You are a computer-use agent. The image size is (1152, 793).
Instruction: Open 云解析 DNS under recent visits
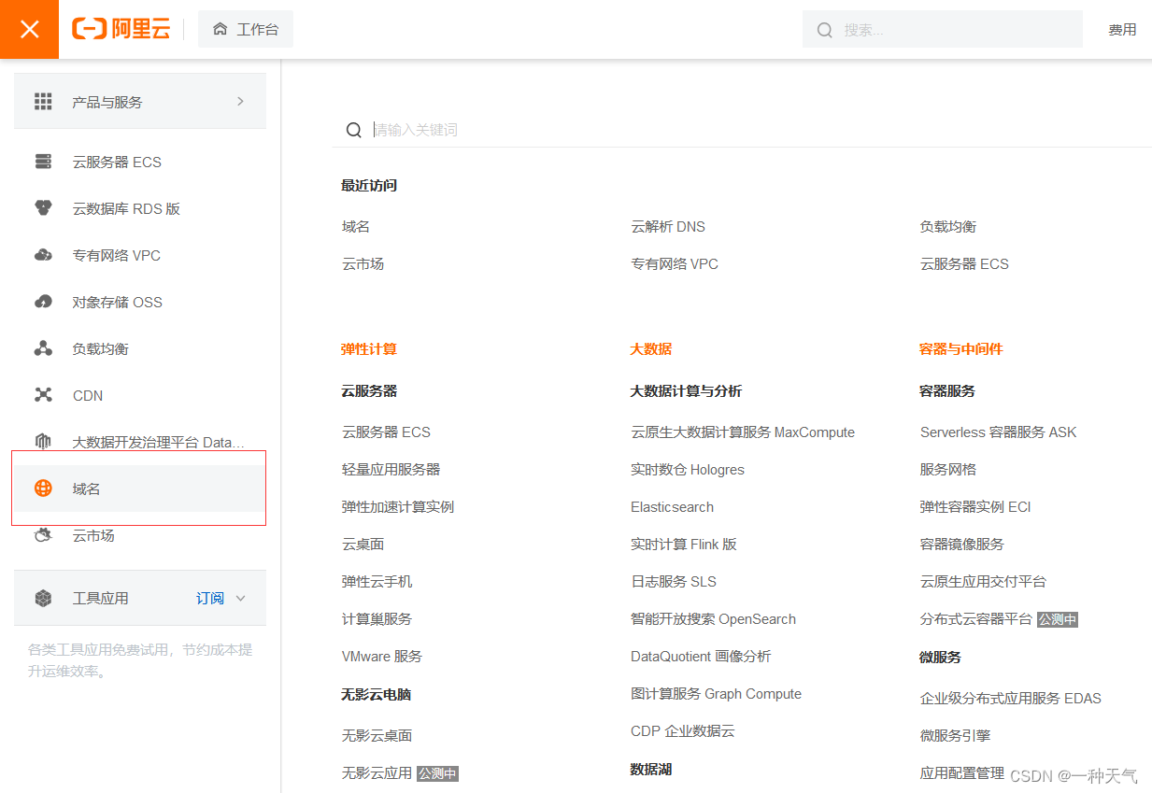coord(668,226)
